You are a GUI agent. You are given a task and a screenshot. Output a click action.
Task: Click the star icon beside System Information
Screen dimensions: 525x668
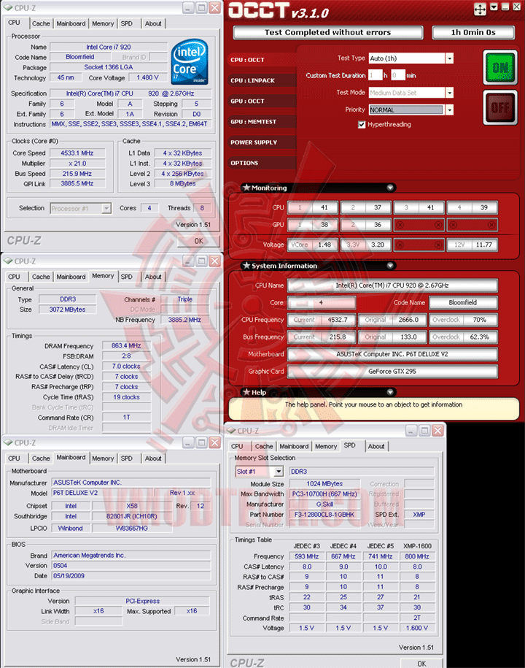[246, 266]
